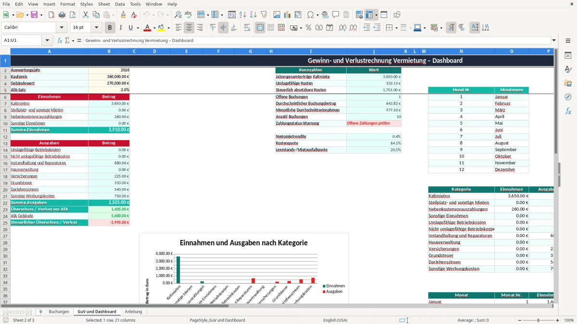
Task: Click the Cut scissors icon
Action: tap(85, 15)
